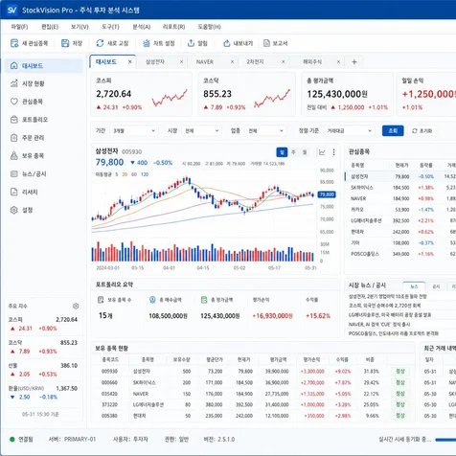Open the 분석(A) menu
This screenshot has width=456, height=456.
point(142,27)
